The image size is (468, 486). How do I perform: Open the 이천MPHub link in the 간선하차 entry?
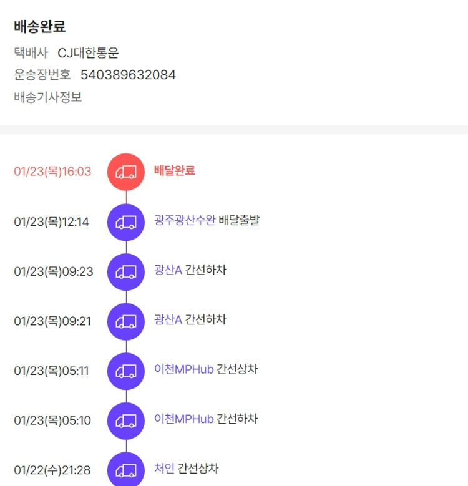pyautogui.click(x=183, y=419)
